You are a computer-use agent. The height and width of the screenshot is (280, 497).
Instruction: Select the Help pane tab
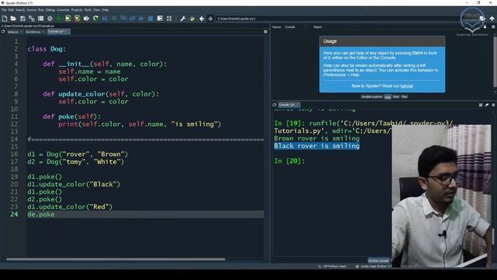point(388,96)
